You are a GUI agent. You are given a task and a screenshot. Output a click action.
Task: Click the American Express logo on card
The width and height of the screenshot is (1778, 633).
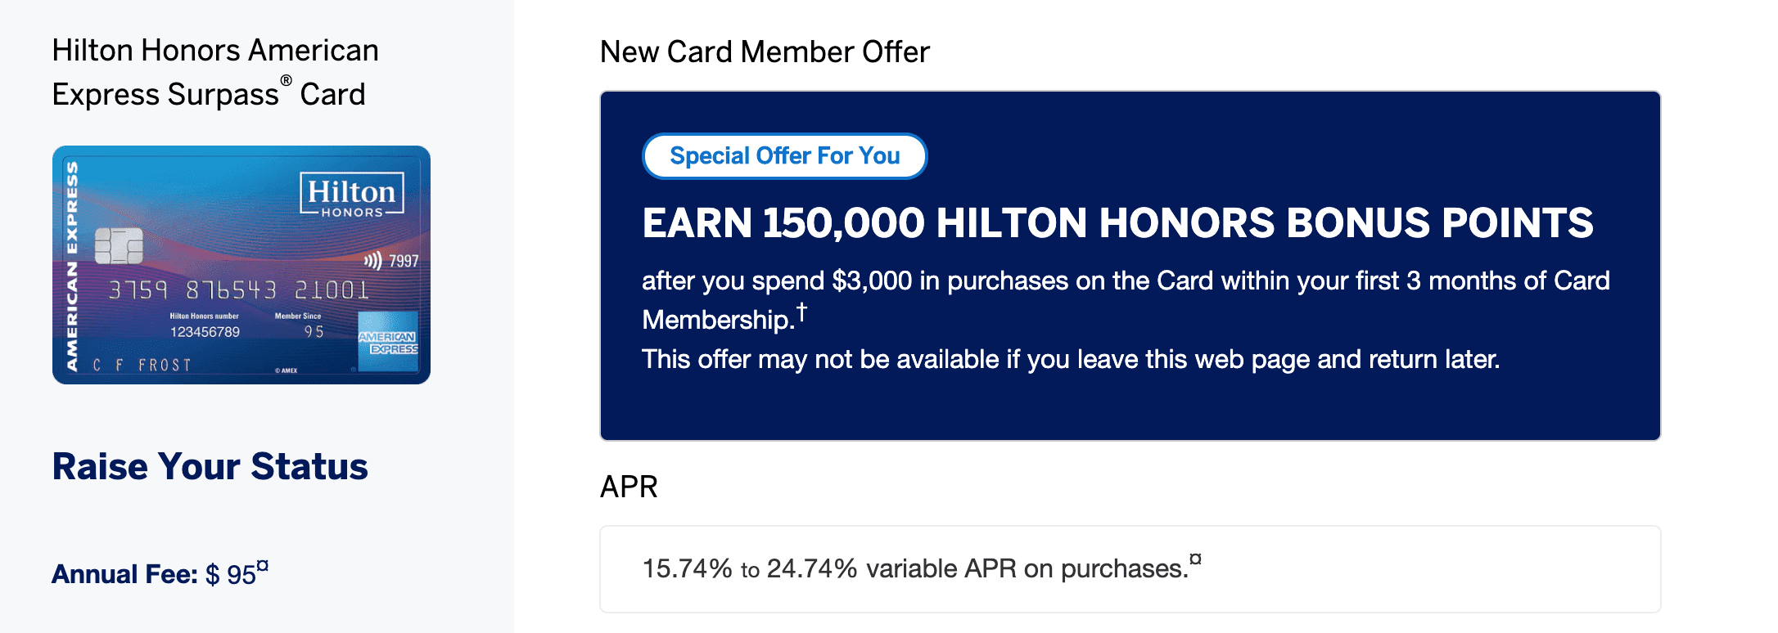click(x=388, y=341)
